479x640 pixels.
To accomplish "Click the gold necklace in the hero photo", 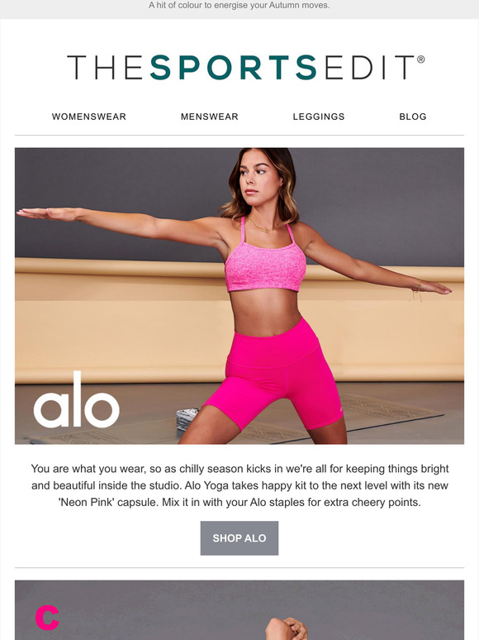I will coord(263,226).
